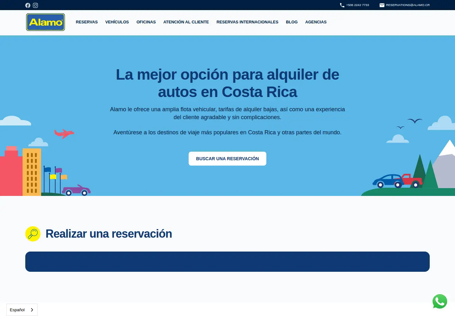Open WhatsApp chat bubble
455x316 pixels.
coord(440,301)
